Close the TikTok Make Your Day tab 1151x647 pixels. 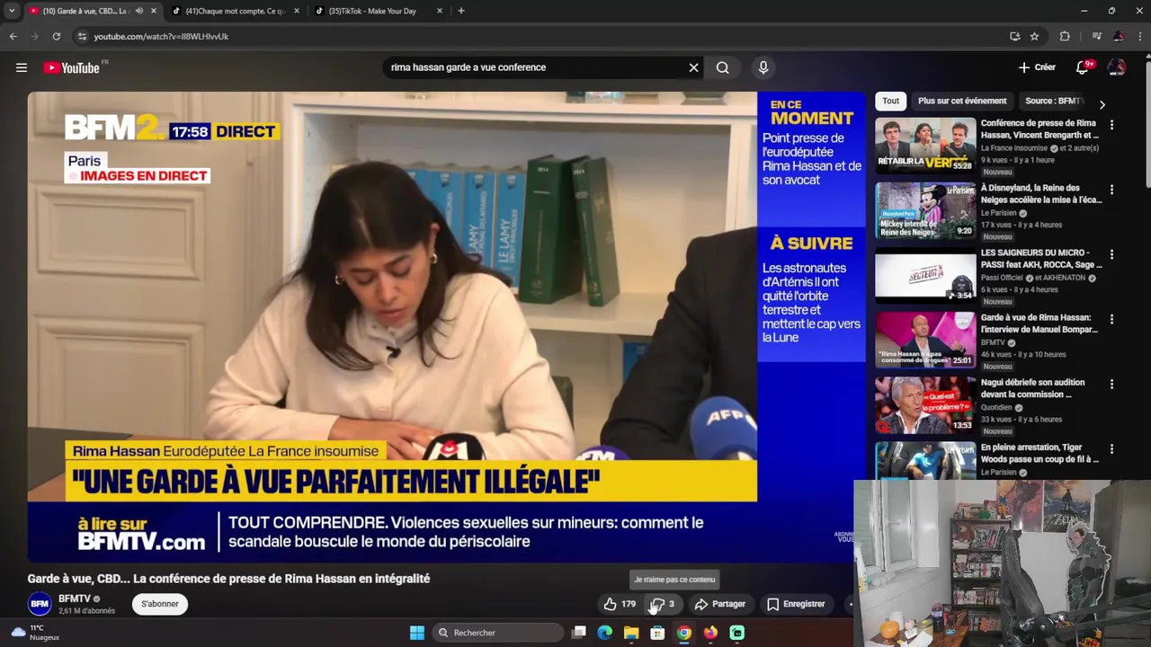point(440,11)
